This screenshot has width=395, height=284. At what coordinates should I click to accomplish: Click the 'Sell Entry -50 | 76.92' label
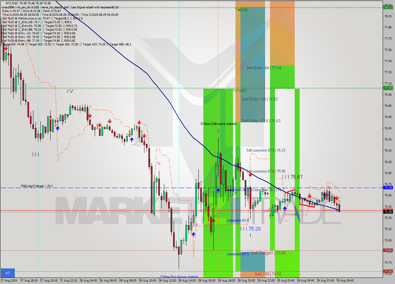pyautogui.click(x=260, y=99)
